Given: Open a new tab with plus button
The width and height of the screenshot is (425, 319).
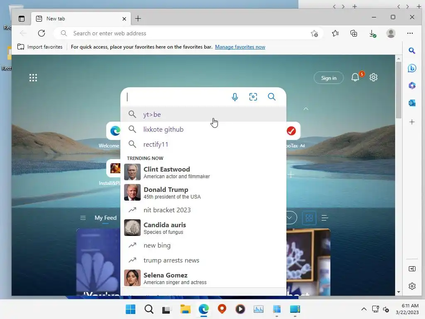Looking at the screenshot, I should click(x=138, y=19).
